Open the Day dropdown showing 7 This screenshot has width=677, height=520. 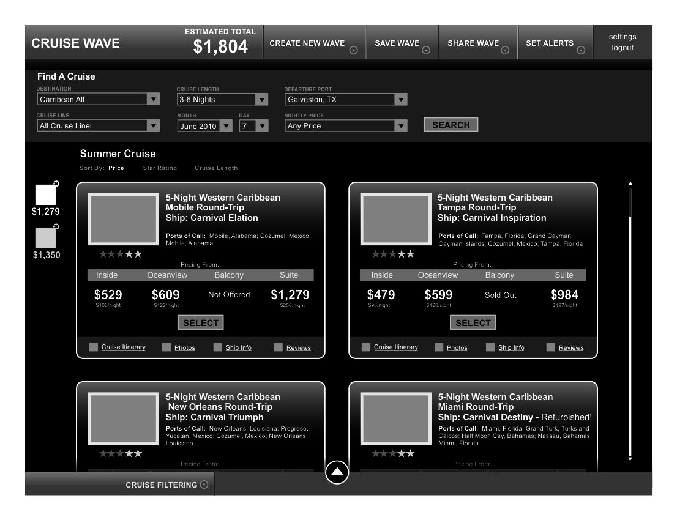[254, 126]
